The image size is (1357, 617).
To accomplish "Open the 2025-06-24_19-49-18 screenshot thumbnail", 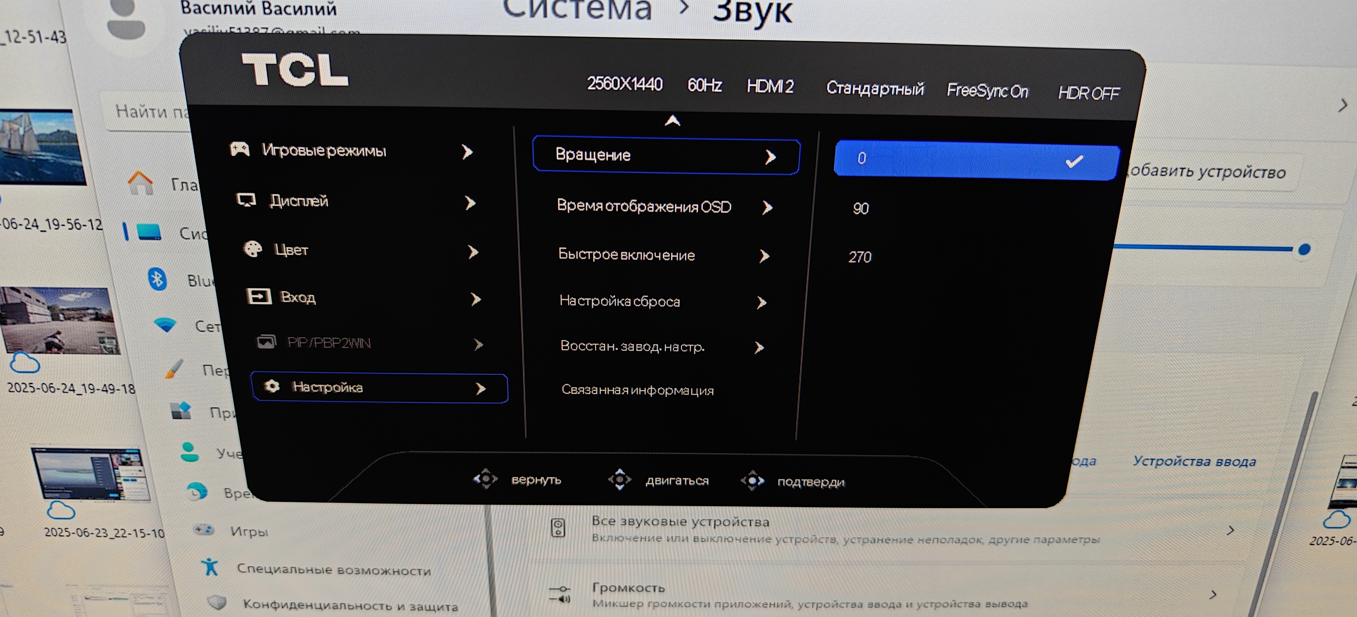I will coord(61,321).
